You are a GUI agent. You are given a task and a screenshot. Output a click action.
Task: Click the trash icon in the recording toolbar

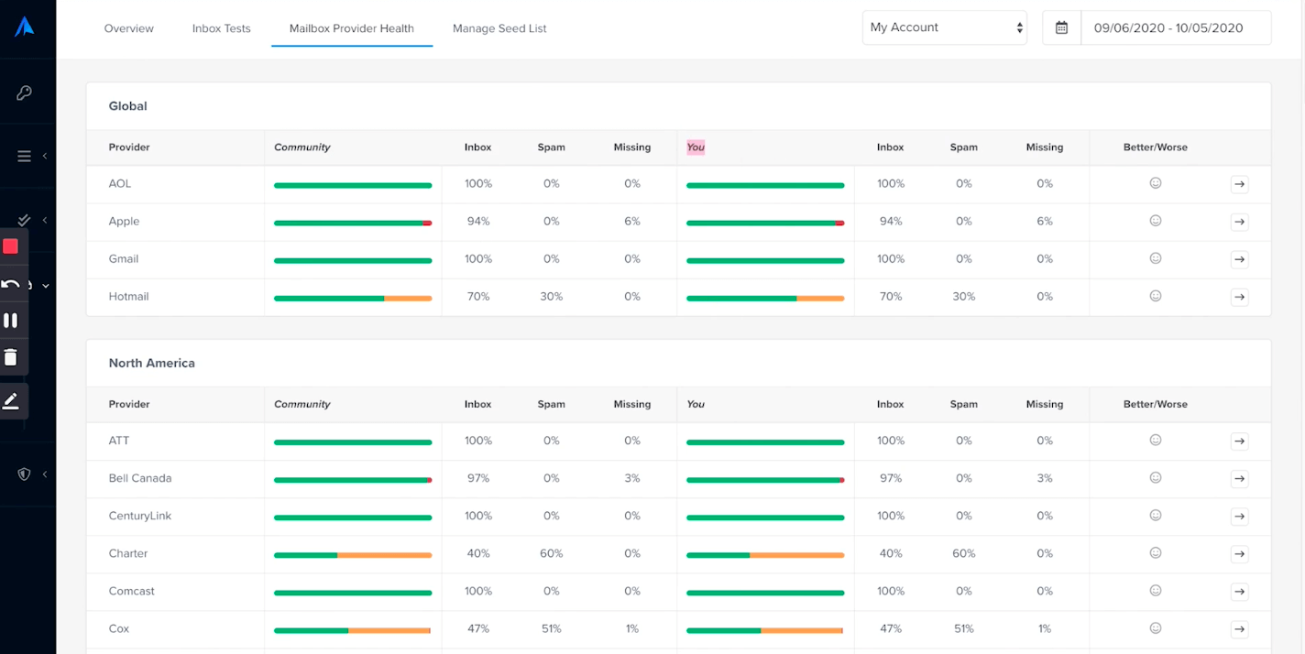point(11,357)
